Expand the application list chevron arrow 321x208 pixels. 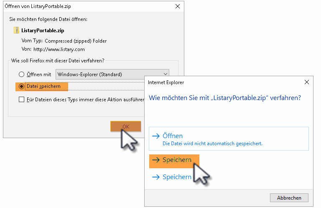pos(166,74)
